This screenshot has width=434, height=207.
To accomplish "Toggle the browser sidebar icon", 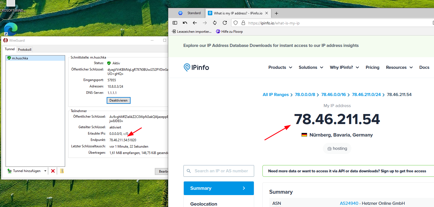I will point(175,23).
